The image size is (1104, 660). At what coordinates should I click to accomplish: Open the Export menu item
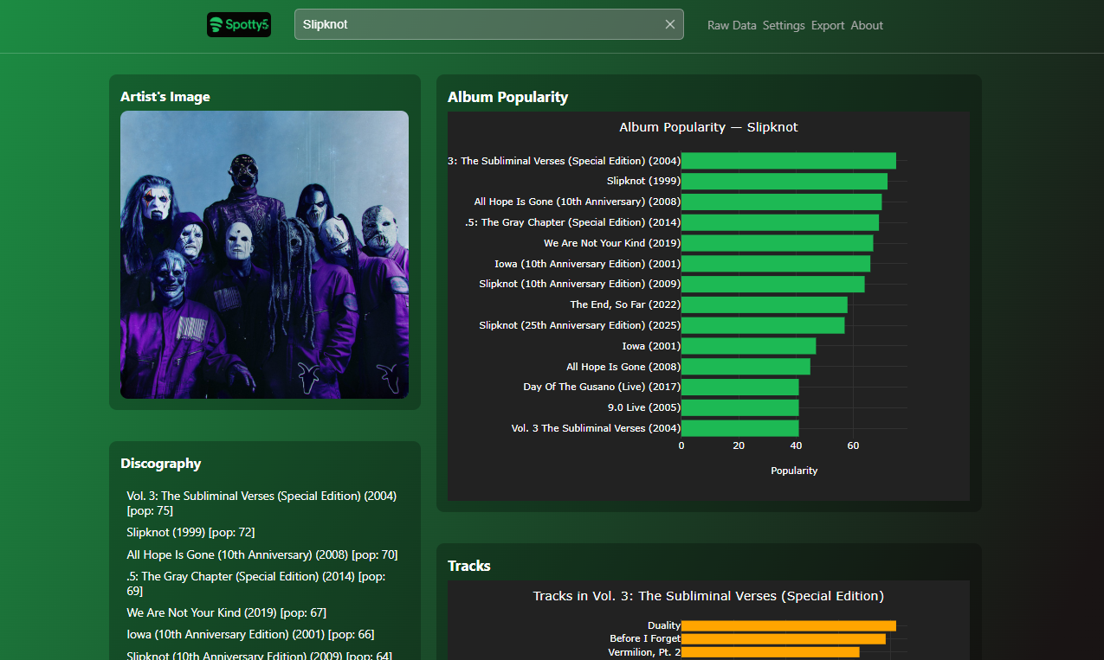point(828,25)
